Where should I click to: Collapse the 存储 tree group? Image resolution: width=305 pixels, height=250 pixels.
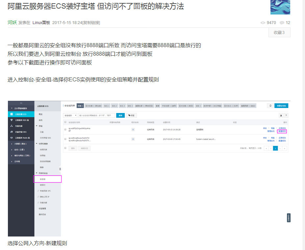37,126
